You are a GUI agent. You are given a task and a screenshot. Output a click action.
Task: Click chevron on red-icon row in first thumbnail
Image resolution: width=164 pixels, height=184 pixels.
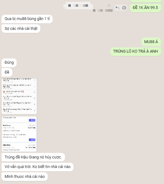34,92
